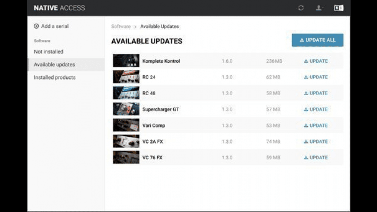Viewport: 377px width, 212px height.
Task: Click the VC 76 FX thumbnail
Action: point(126,157)
